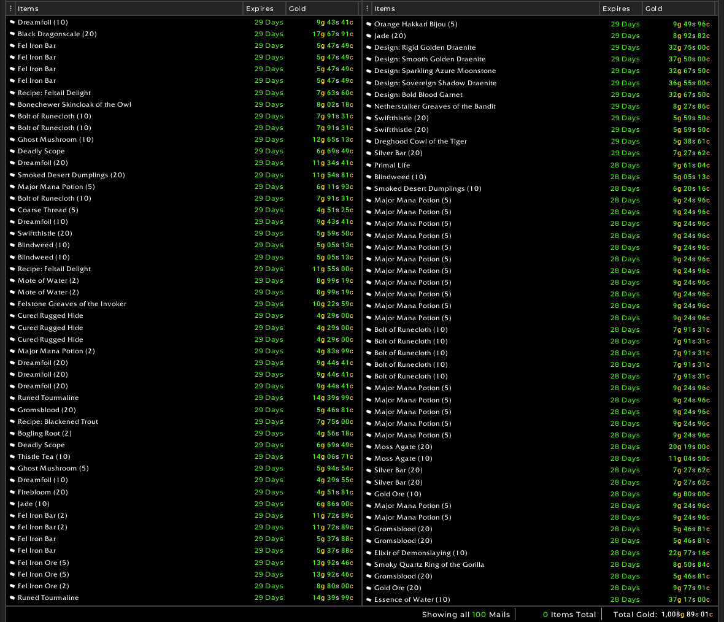The width and height of the screenshot is (724, 622).
Task: Click the mail icon beside Elixir of Demonslaying (10)
Action: pyautogui.click(x=369, y=553)
